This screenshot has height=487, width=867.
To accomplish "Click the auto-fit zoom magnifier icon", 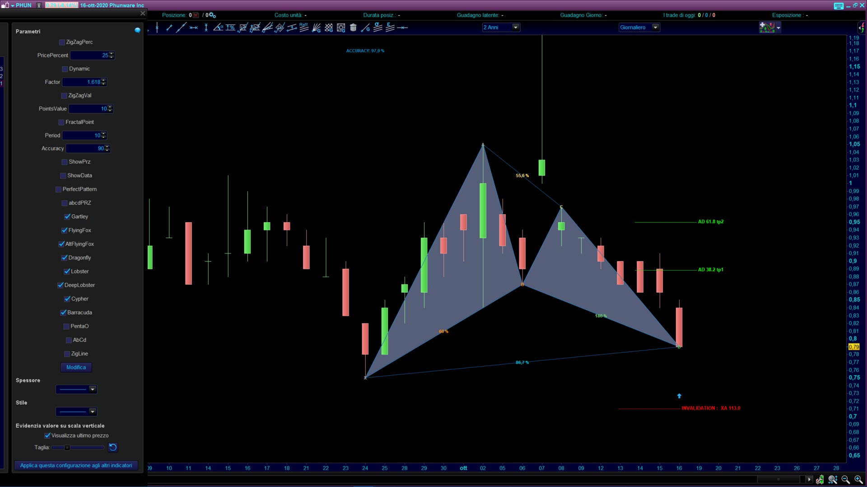I will 833,479.
